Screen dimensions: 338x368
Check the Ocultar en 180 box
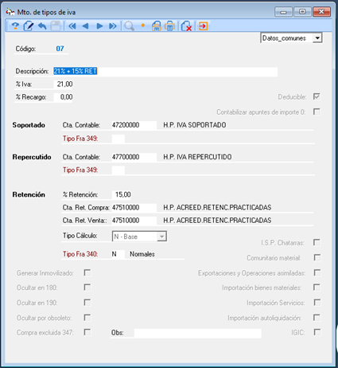[x=87, y=287]
